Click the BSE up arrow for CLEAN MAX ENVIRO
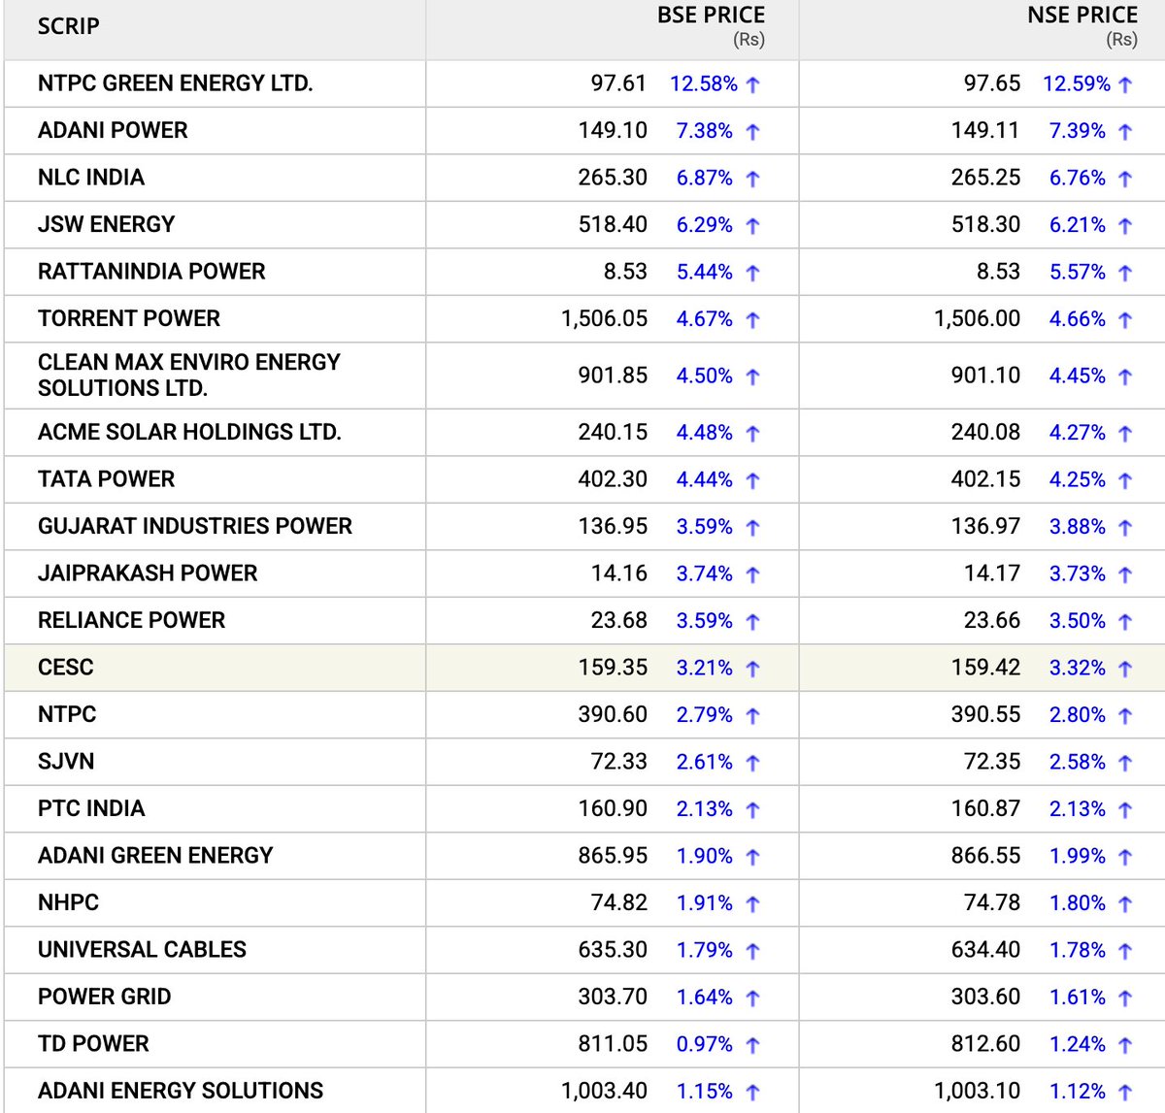1165x1113 pixels. pyautogui.click(x=752, y=376)
